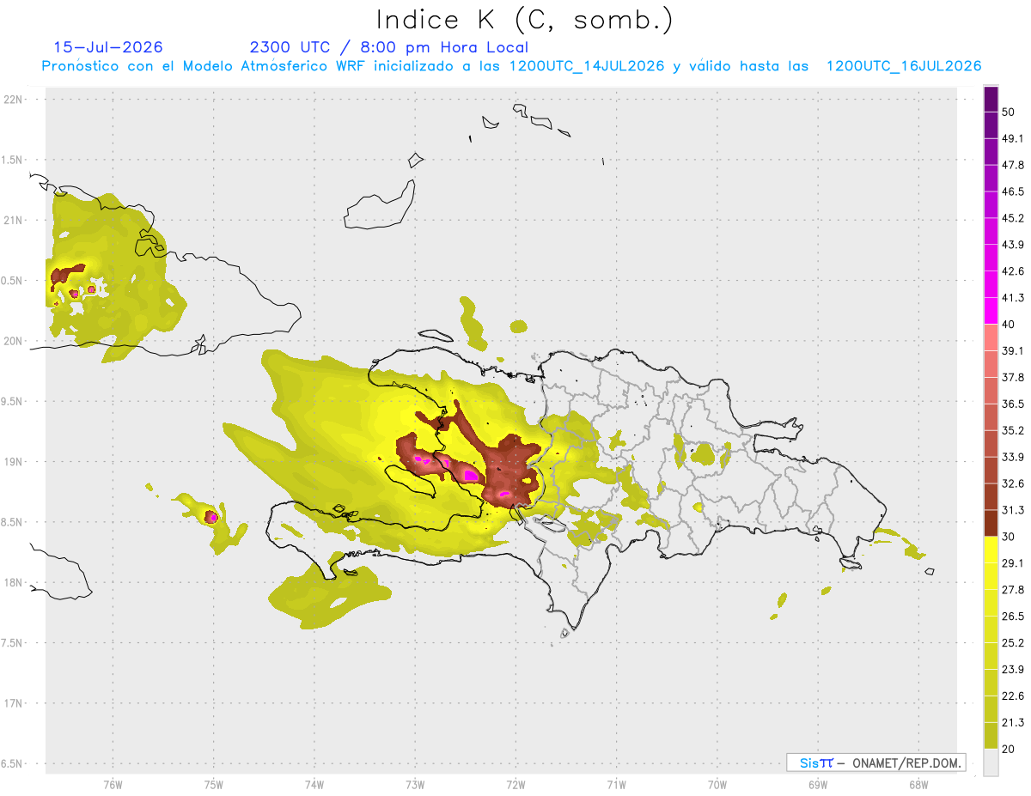Click colorbar label '30'
1031x796 pixels.
pos(1010,537)
